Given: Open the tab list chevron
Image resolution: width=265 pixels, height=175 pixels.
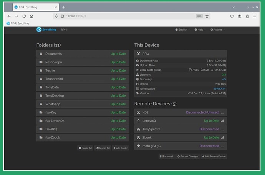Looking at the screenshot, I should tap(233, 7).
